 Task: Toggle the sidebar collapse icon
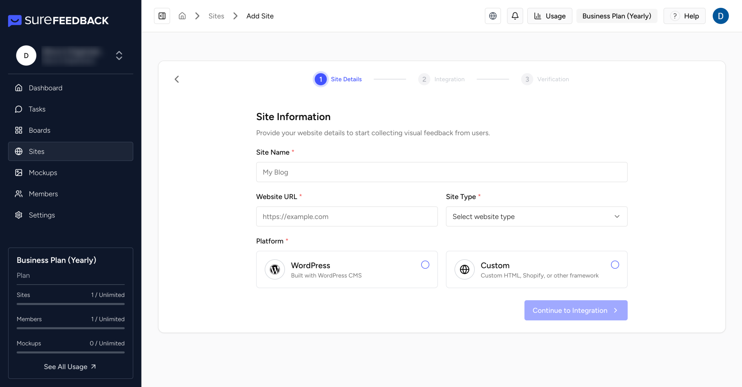click(162, 16)
